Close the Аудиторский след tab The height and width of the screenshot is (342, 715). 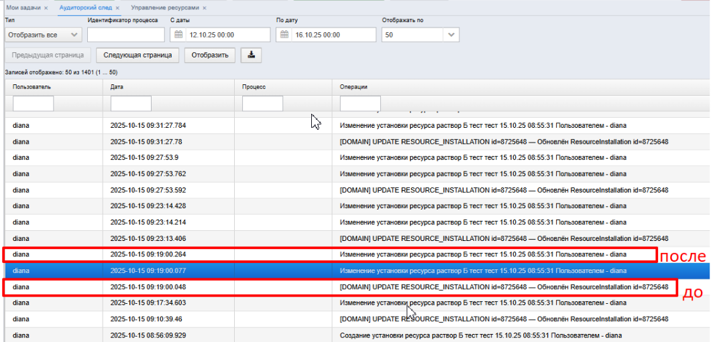click(117, 8)
